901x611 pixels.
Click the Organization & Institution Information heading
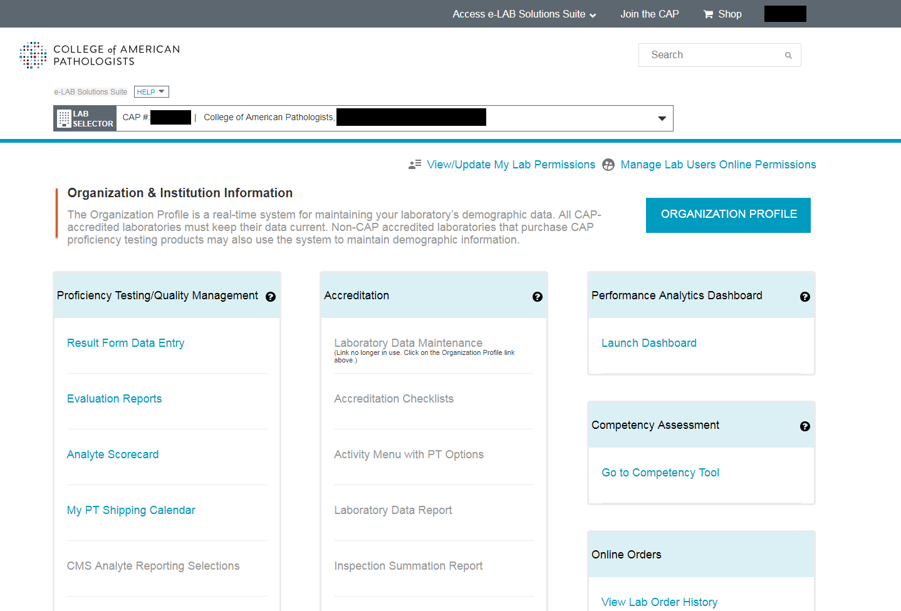click(x=180, y=193)
